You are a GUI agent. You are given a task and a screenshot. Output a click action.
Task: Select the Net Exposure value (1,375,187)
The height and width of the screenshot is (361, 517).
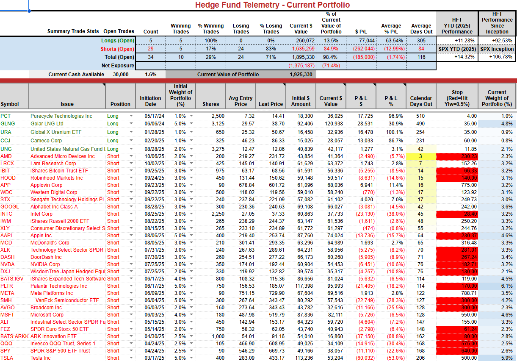(301, 66)
